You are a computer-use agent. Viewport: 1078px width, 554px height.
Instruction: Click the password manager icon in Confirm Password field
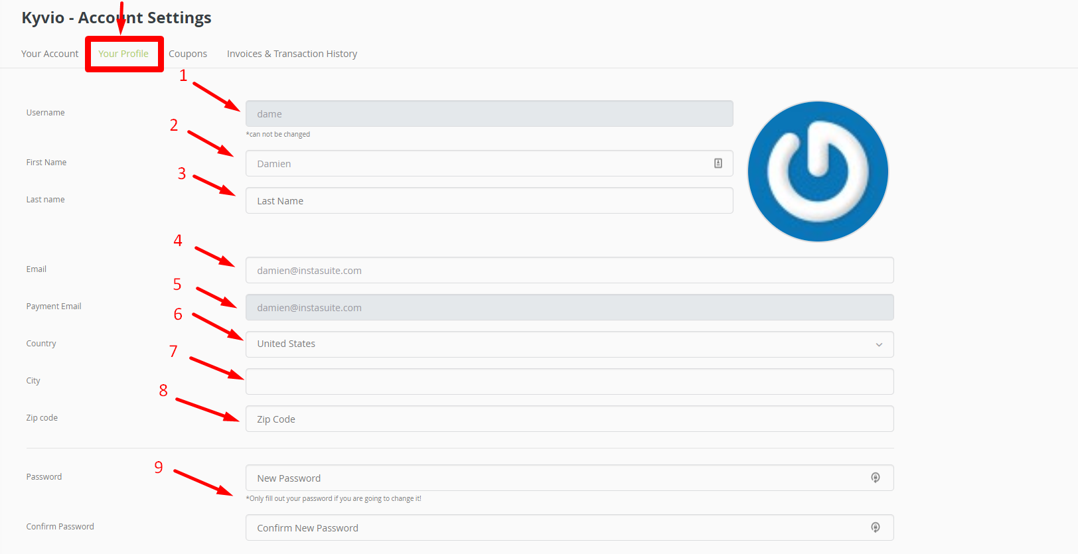click(x=876, y=527)
